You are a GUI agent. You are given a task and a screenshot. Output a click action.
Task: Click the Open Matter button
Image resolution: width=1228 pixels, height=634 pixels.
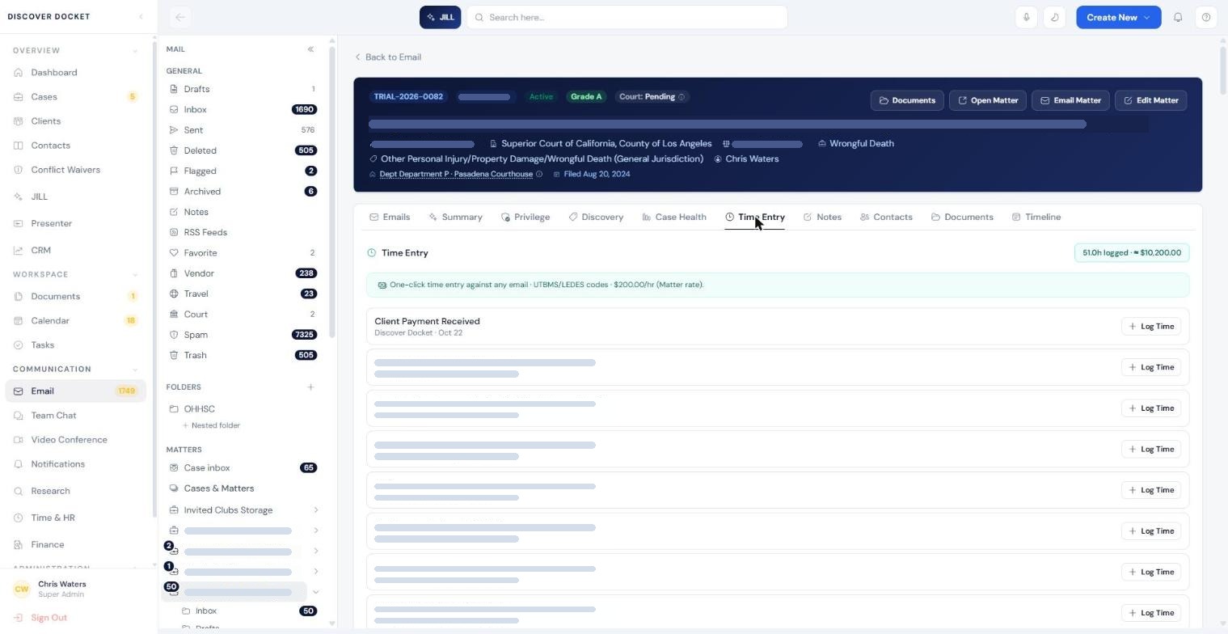point(988,100)
